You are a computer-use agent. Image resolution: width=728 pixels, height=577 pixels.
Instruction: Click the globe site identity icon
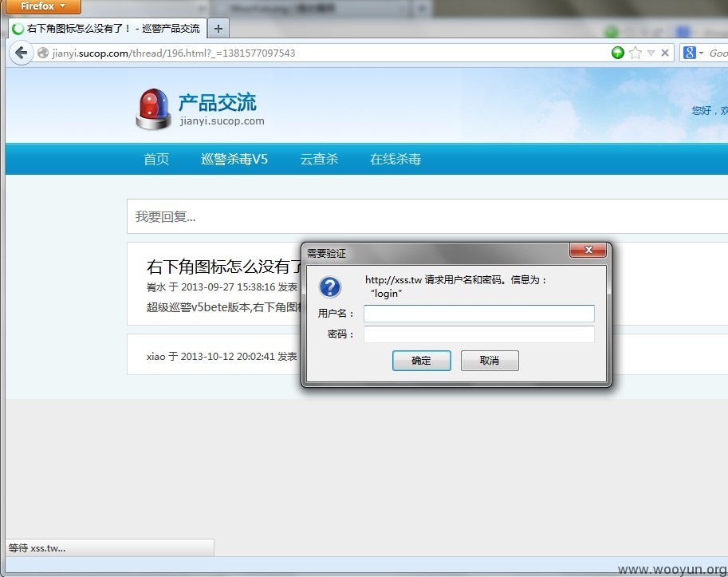43,53
